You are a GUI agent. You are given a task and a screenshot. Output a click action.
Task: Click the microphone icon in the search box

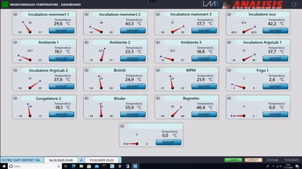pyautogui.click(x=58, y=166)
